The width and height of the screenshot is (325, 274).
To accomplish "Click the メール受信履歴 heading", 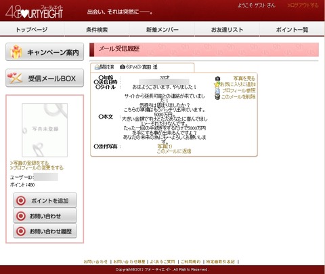I will coord(119,49).
